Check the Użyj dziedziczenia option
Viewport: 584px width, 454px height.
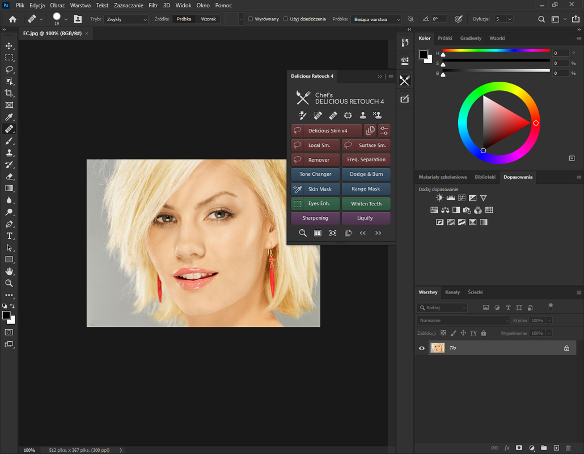(285, 19)
